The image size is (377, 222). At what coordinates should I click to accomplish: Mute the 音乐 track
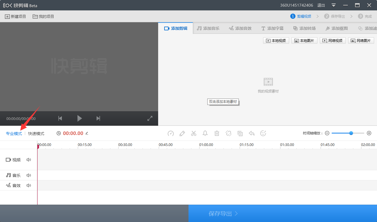tap(29, 175)
